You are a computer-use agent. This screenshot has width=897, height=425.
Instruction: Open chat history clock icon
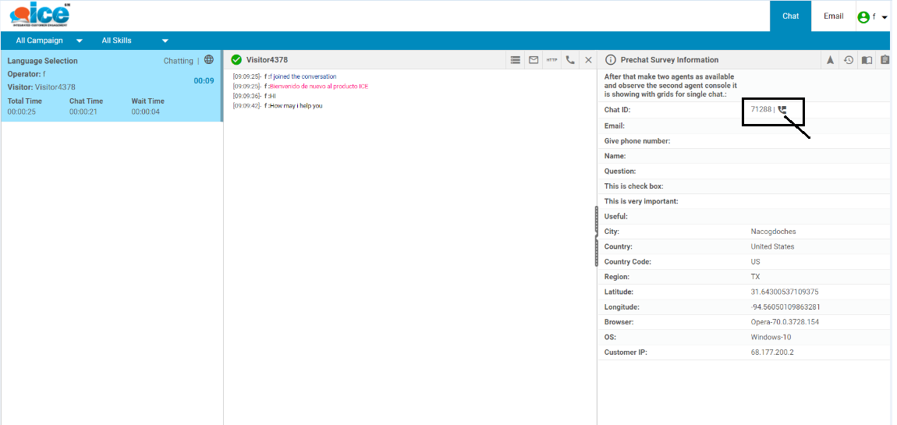[849, 60]
